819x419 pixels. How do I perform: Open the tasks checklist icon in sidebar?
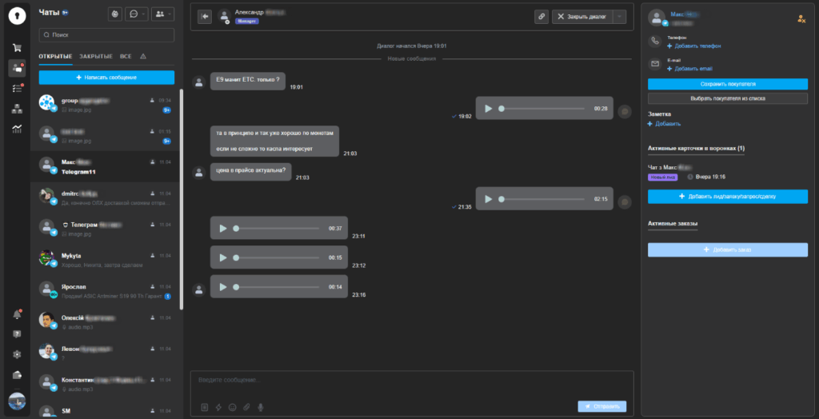point(17,88)
